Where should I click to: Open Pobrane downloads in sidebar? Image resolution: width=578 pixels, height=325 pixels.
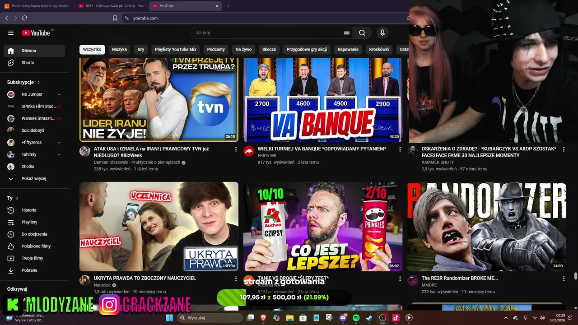34,270
